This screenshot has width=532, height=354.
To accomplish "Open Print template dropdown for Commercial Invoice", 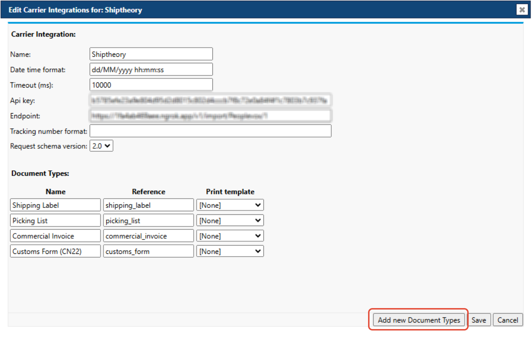I will click(x=230, y=236).
